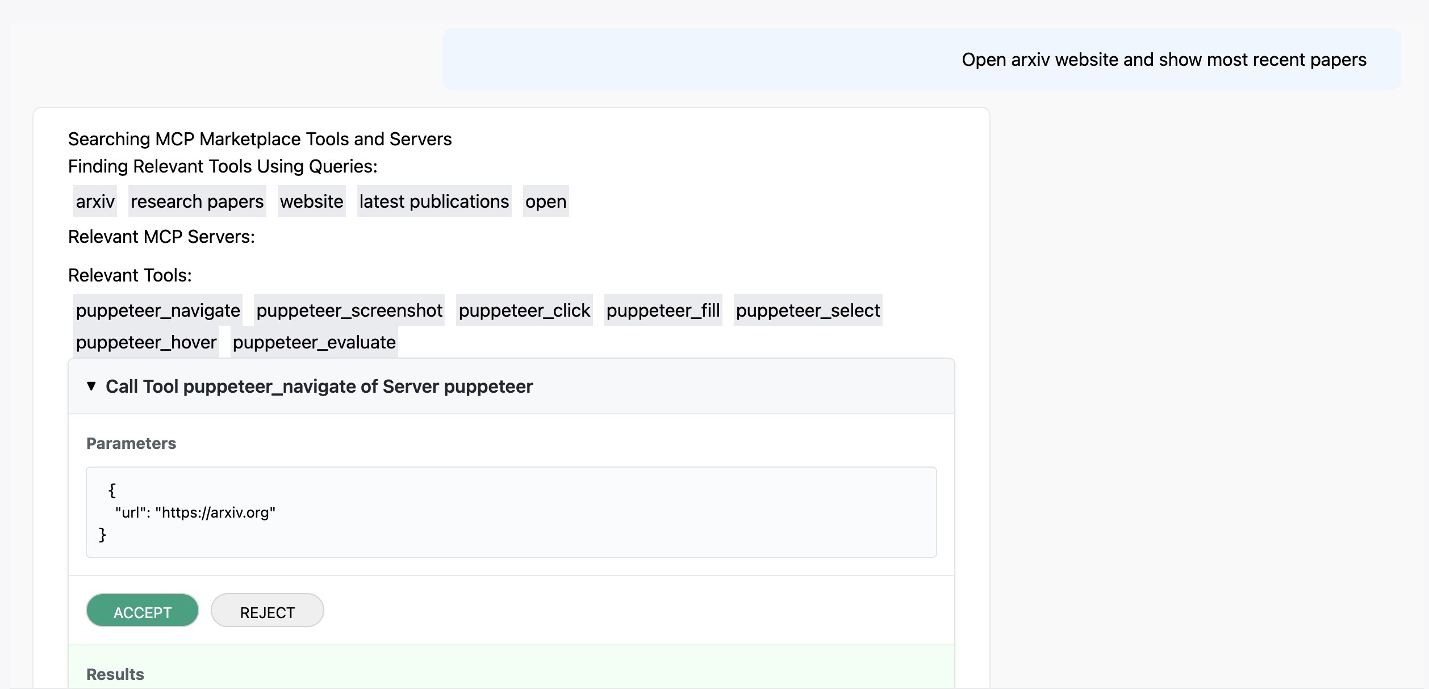Click the ACCEPT button

pyautogui.click(x=143, y=611)
